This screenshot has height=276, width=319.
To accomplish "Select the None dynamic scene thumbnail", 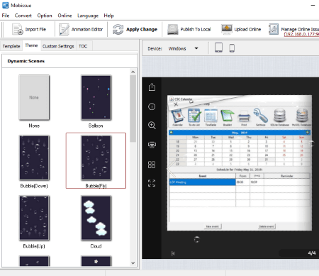I will [x=34, y=97].
